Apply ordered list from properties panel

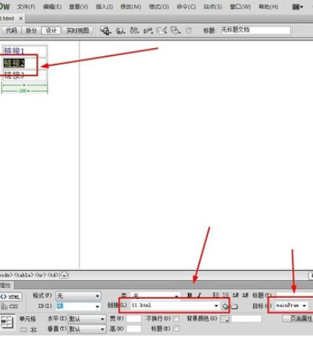(225, 295)
